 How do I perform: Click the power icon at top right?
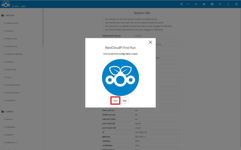tap(237, 4)
